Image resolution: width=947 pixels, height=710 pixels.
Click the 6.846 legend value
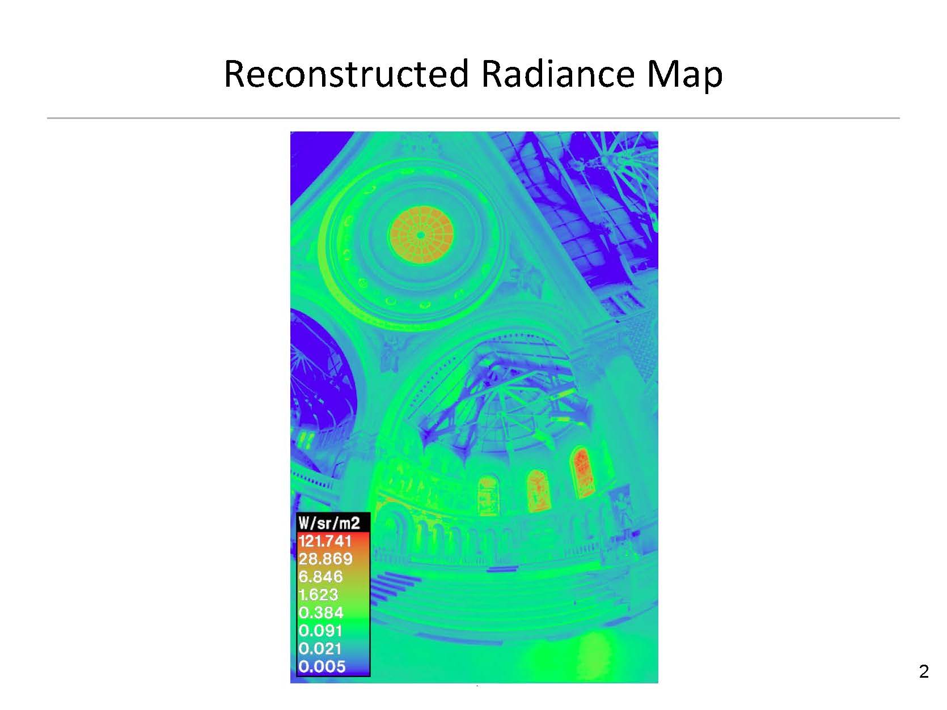[321, 577]
